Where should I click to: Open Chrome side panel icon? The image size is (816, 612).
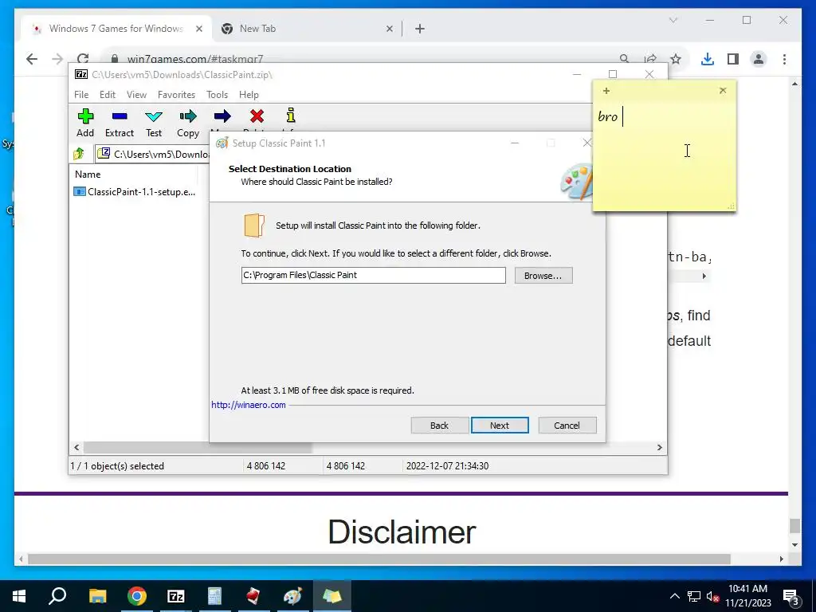coord(733,59)
